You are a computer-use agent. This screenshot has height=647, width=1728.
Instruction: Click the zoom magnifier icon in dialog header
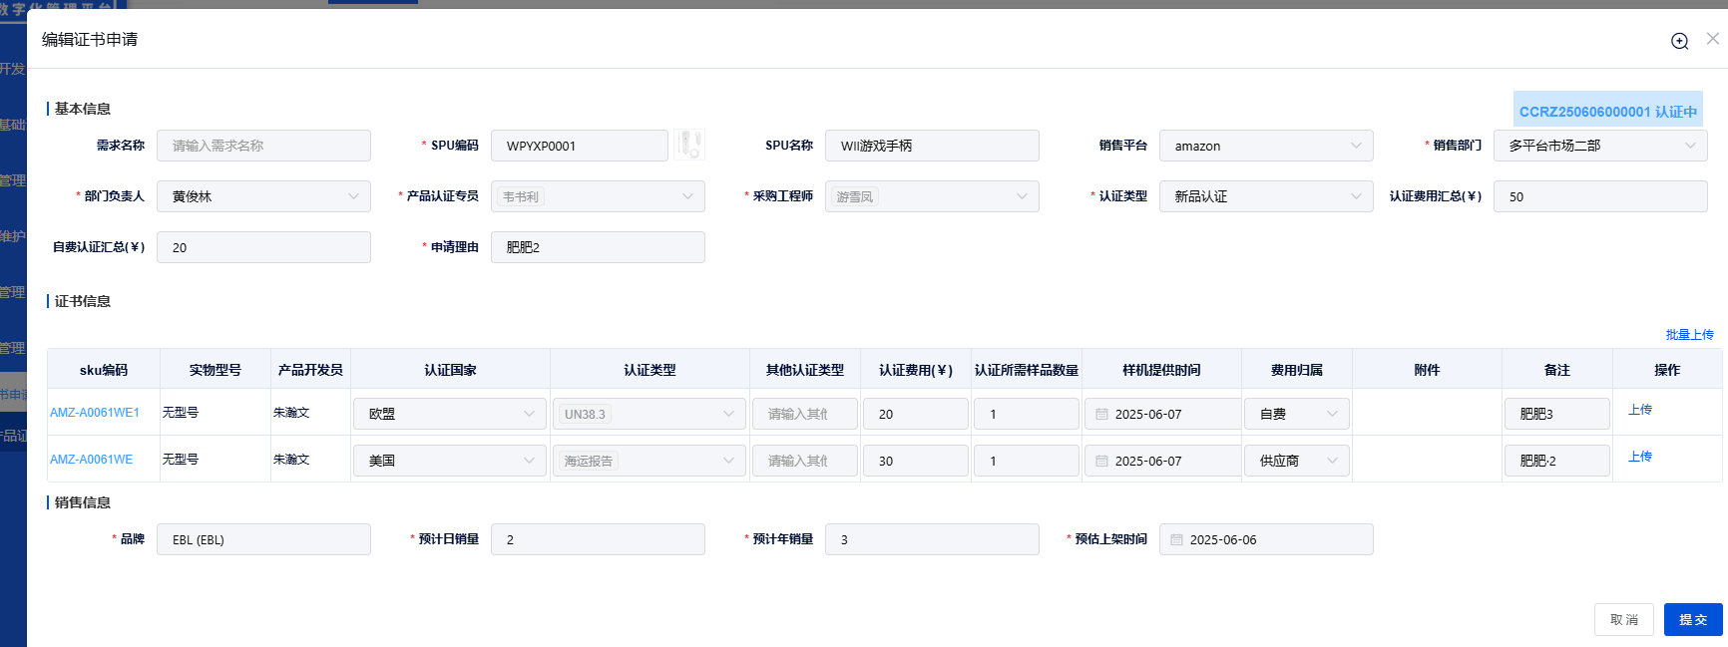coord(1679,41)
